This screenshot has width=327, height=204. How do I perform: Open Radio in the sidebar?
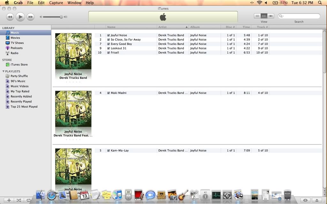coord(14,53)
